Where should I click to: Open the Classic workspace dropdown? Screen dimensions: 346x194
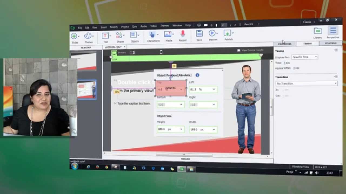tap(314, 22)
